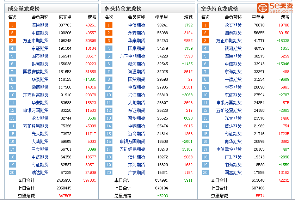Screen dimensions: 295x200
Task: Open 国富期货 member link
Action: (233, 172)
